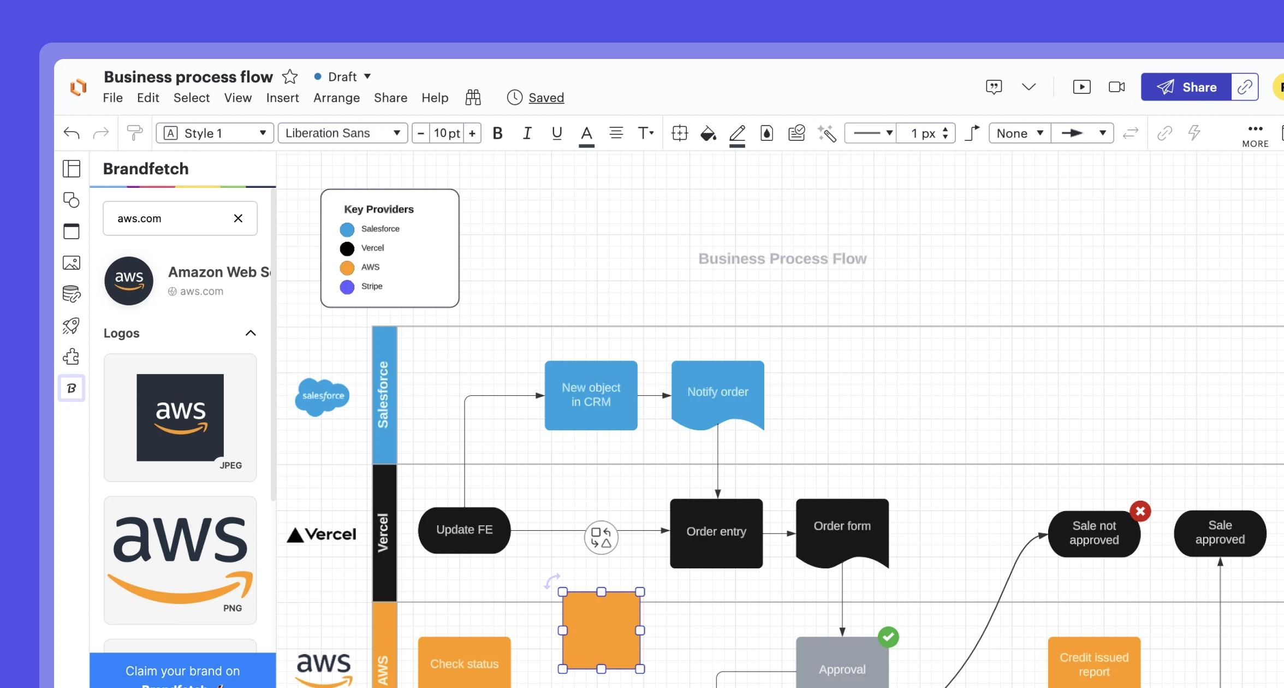Click the font size input field
Screen dimensions: 1284x688
(x=446, y=133)
